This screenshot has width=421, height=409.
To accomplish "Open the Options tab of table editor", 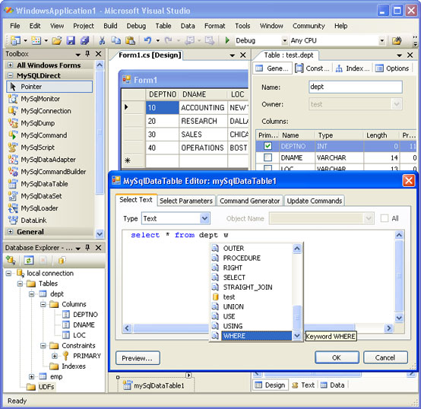I will click(x=392, y=68).
